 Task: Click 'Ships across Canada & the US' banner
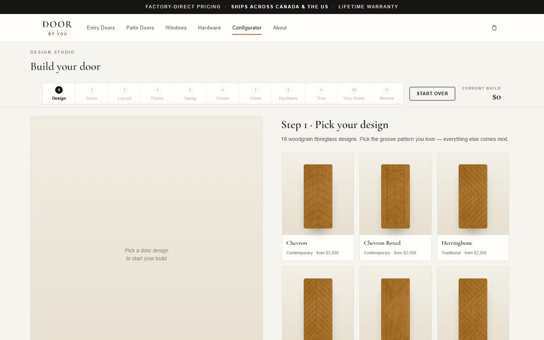[x=279, y=7]
